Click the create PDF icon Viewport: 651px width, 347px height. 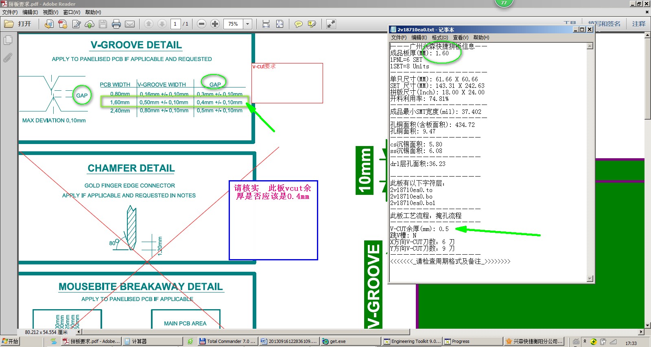pos(63,24)
